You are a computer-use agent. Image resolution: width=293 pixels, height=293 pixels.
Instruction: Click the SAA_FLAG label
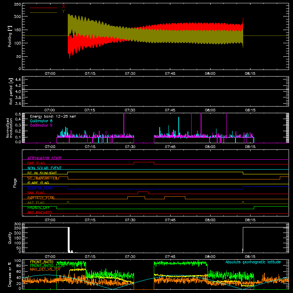coord(36,193)
